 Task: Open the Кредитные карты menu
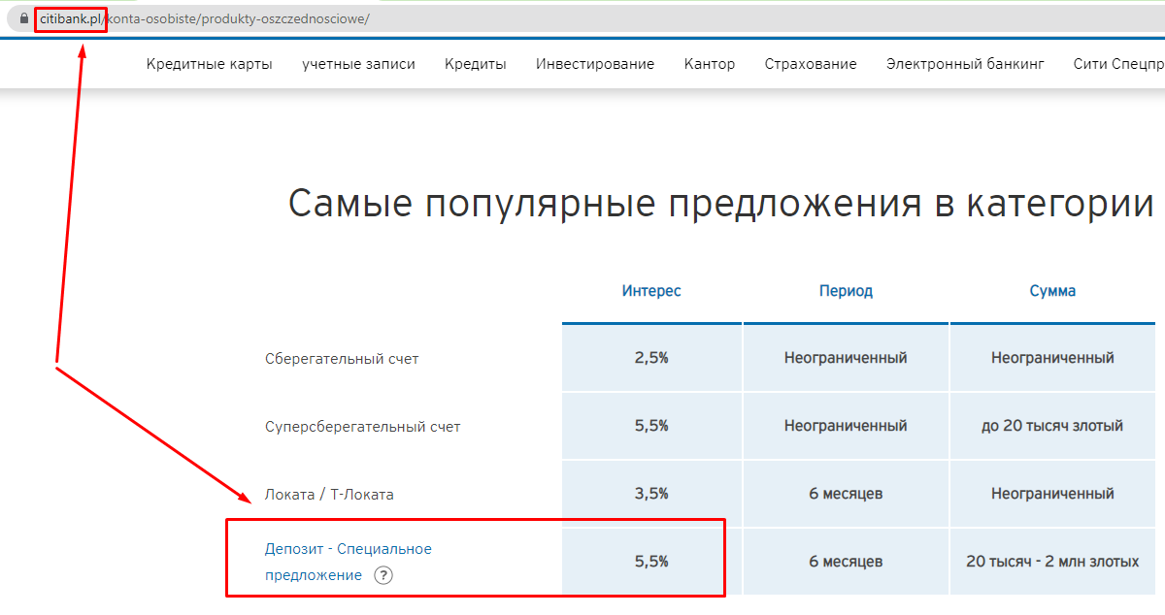click(210, 64)
